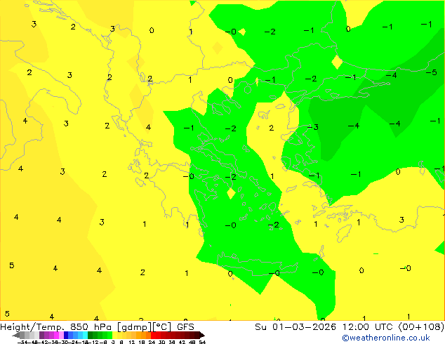Click the '[°C]' unit label
445x344 pixels.
click(161, 327)
